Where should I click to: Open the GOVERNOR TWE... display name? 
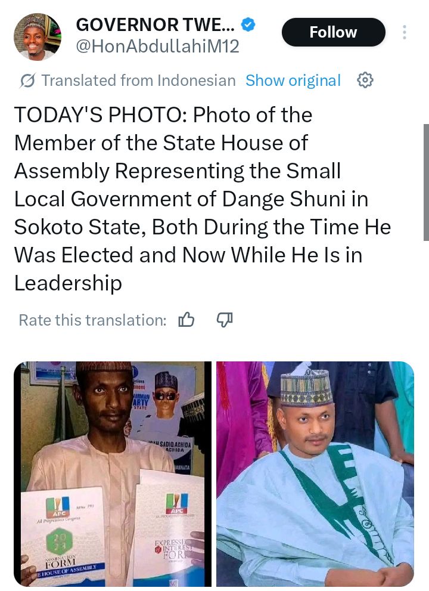pyautogui.click(x=156, y=25)
